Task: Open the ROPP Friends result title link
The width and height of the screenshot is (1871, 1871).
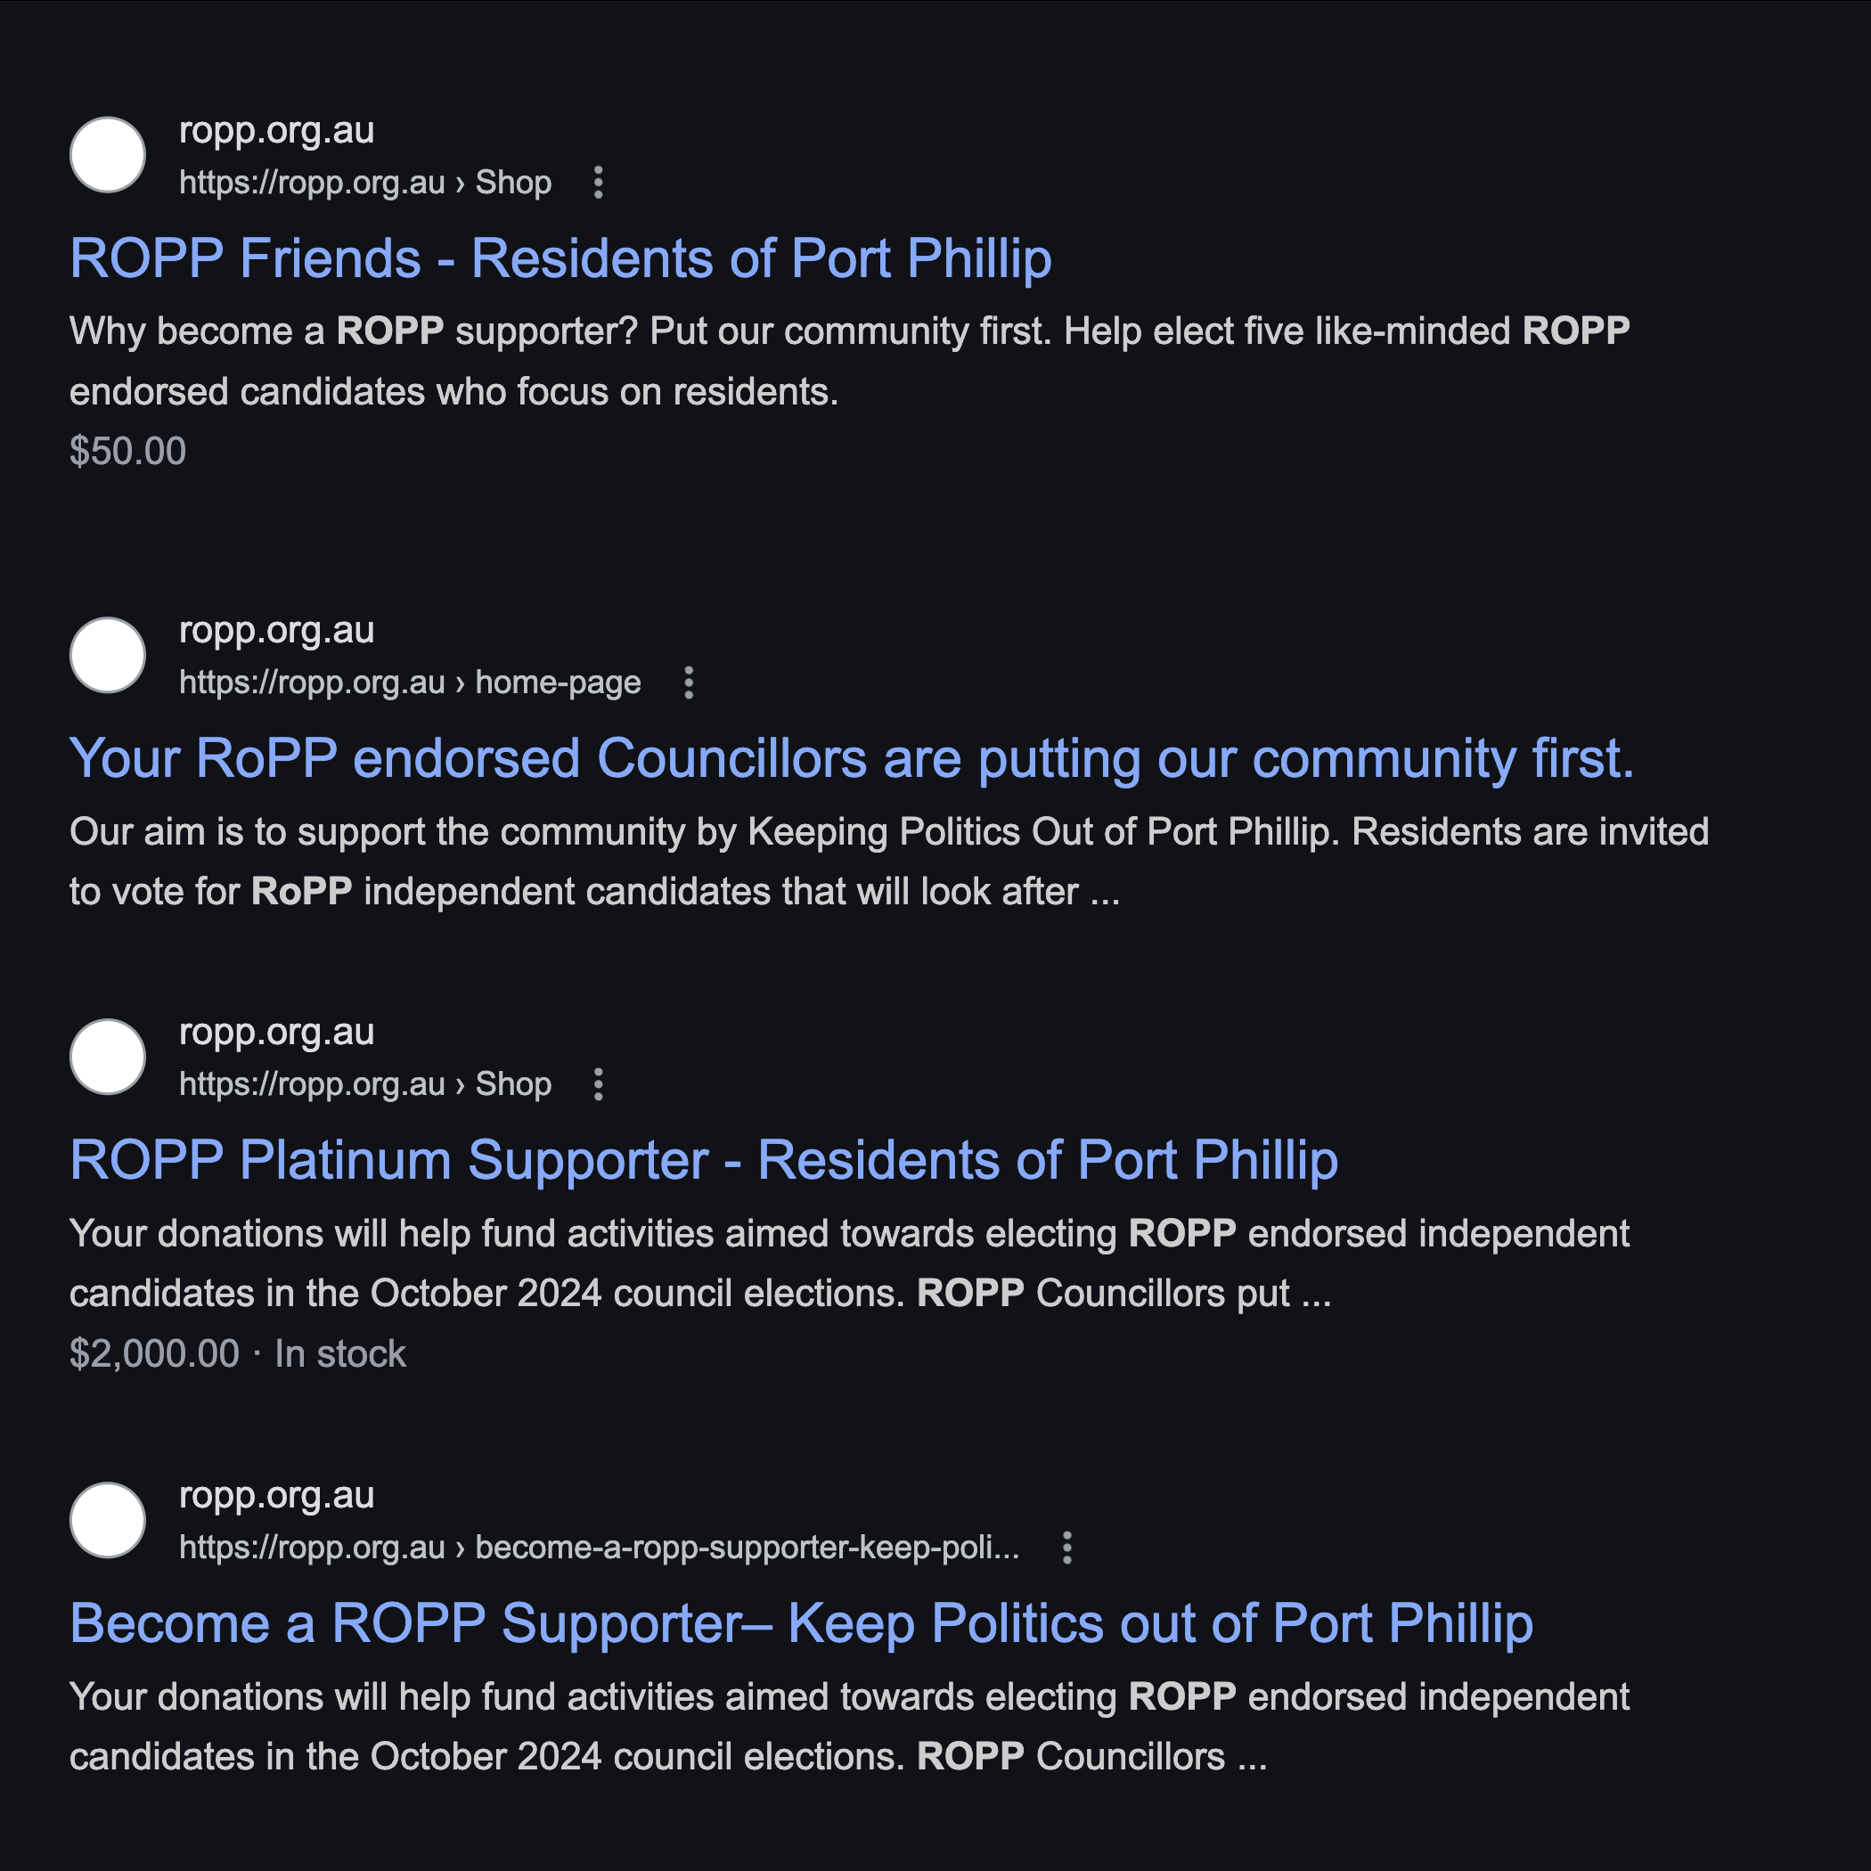Action: 560,258
